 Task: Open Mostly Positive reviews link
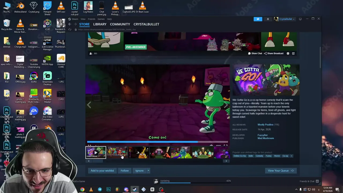[x=265, y=125]
